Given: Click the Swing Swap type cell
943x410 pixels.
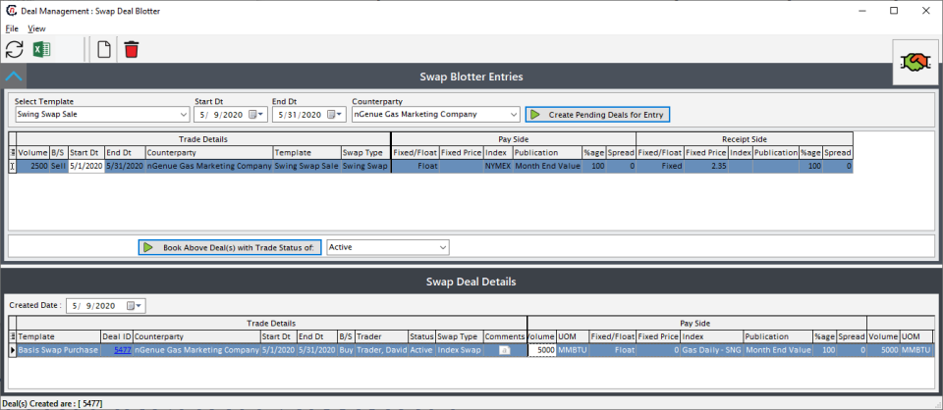Looking at the screenshot, I should point(365,167).
